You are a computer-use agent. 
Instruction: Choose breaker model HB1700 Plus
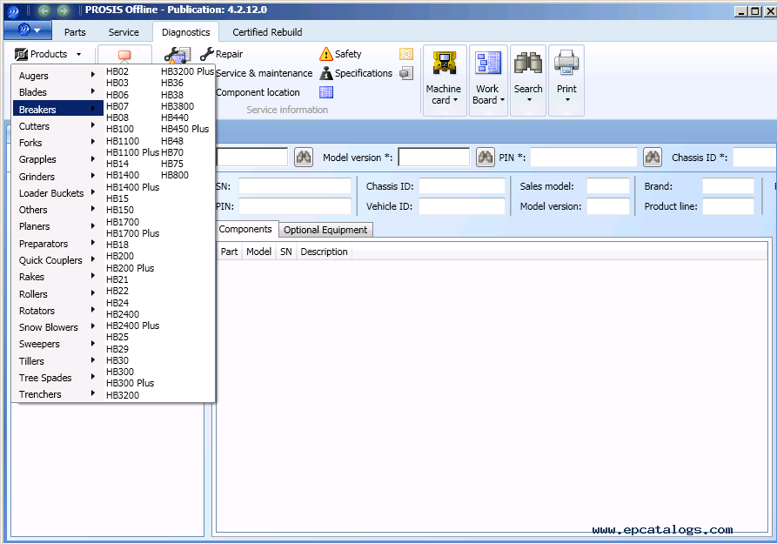[132, 233]
